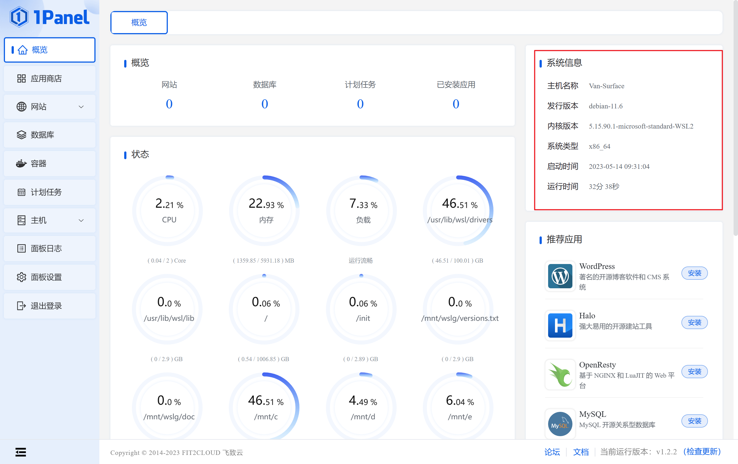The width and height of the screenshot is (738, 464).
Task: Open the 数据库 database icon
Action: click(21, 135)
